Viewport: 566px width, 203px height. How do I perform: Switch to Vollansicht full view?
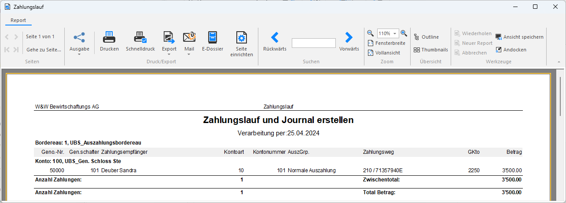click(x=384, y=53)
